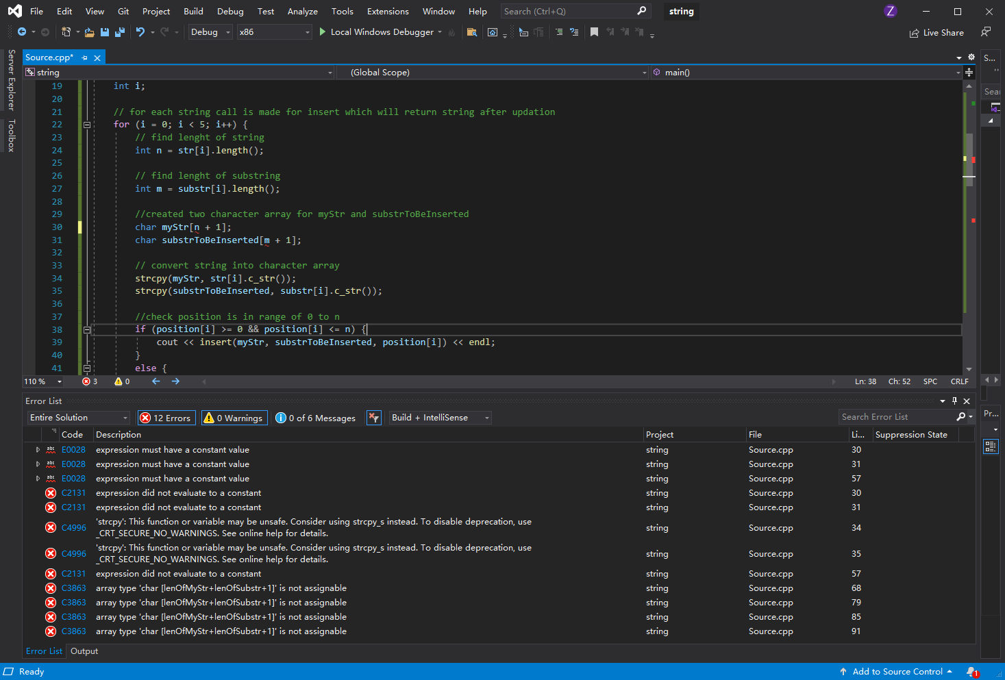The height and width of the screenshot is (680, 1005).
Task: Toggle the 0 Warnings filter
Action: [x=234, y=418]
